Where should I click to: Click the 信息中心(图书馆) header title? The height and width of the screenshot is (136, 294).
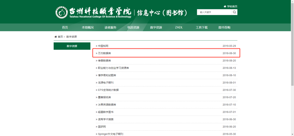[162, 13]
